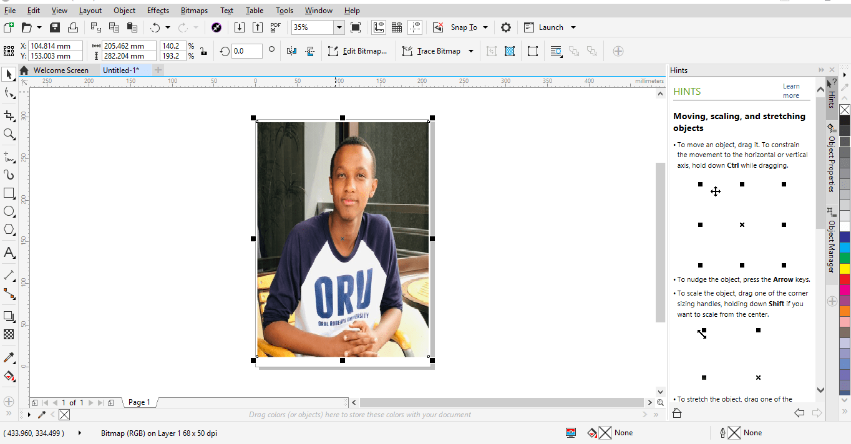Expand the Launch dropdown

click(573, 27)
